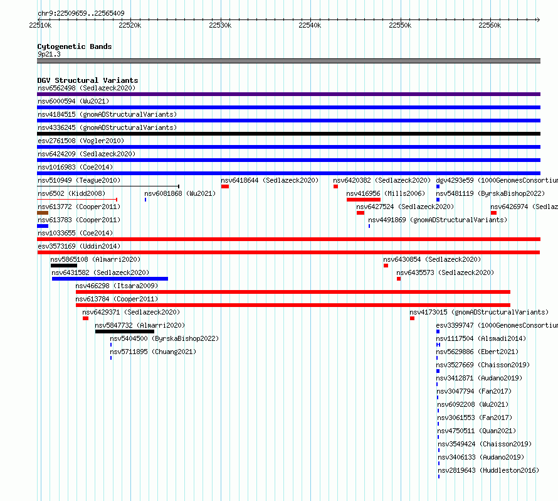Open nsv6092208 (Wu2021) label
Screen dimensions: 558x501
(473, 404)
